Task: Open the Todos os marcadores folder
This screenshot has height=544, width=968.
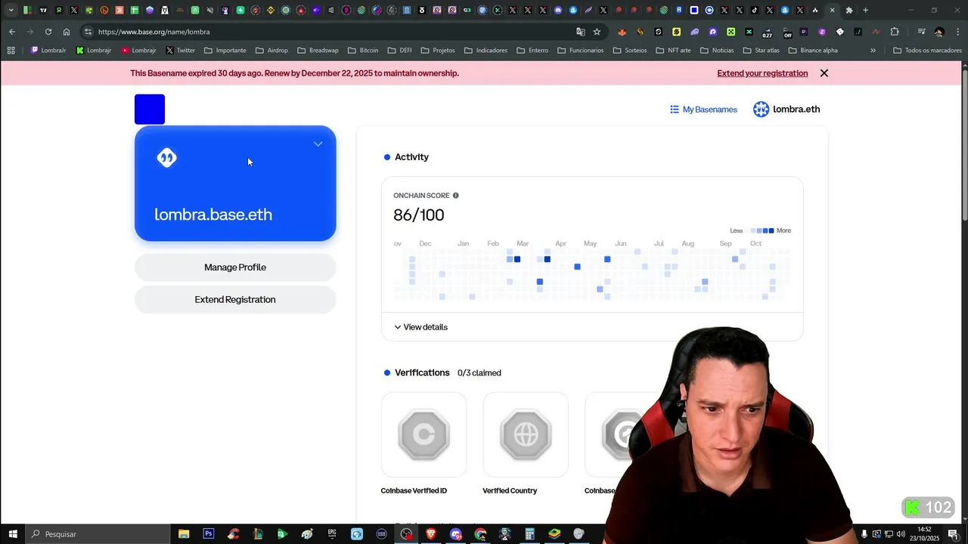Action: pos(927,51)
